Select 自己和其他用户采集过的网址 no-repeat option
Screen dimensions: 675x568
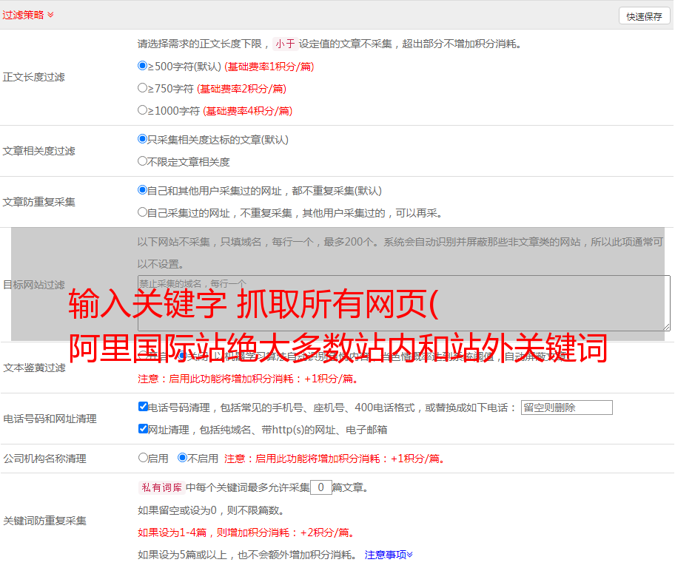[x=143, y=190]
